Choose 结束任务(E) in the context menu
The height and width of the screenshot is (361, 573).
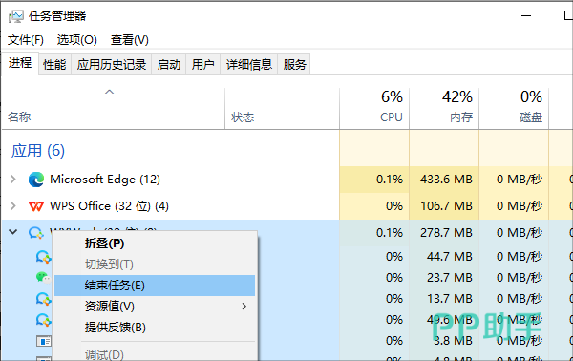[155, 286]
